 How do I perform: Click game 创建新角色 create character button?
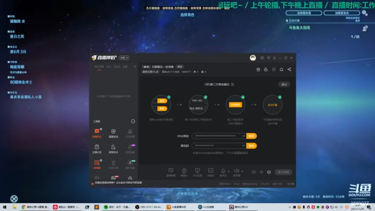click(x=342, y=13)
